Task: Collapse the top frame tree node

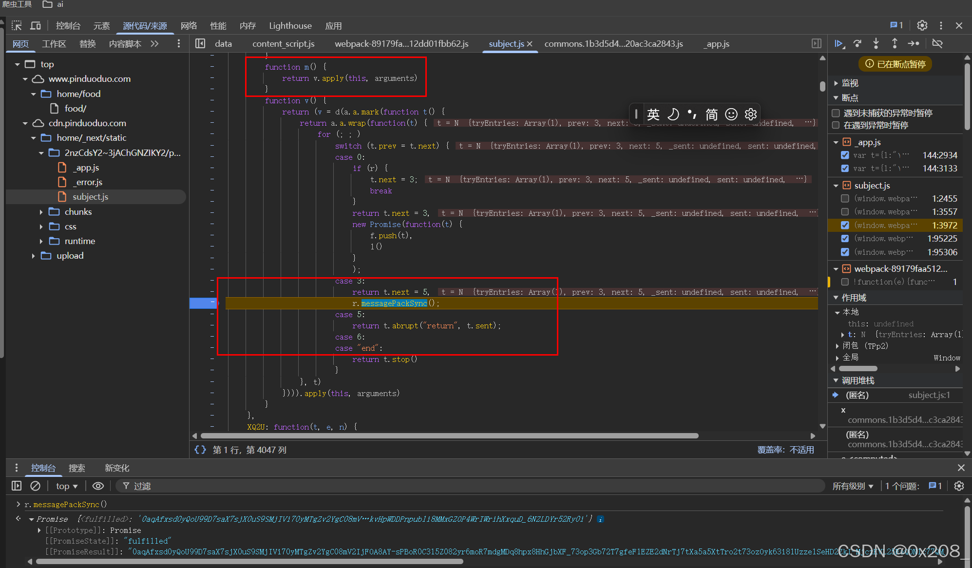Action: (18, 64)
